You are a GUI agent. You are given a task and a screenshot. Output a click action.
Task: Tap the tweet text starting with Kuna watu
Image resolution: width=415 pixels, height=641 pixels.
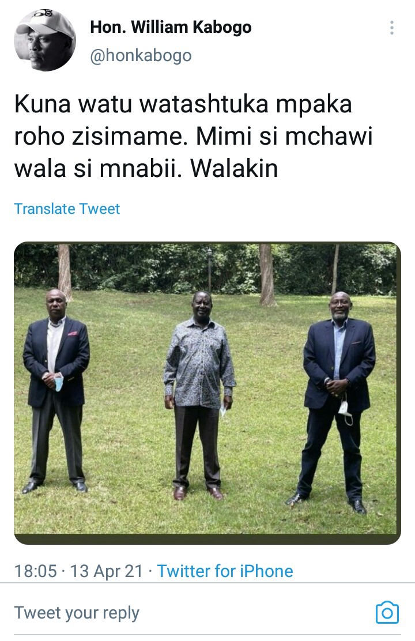tap(194, 135)
